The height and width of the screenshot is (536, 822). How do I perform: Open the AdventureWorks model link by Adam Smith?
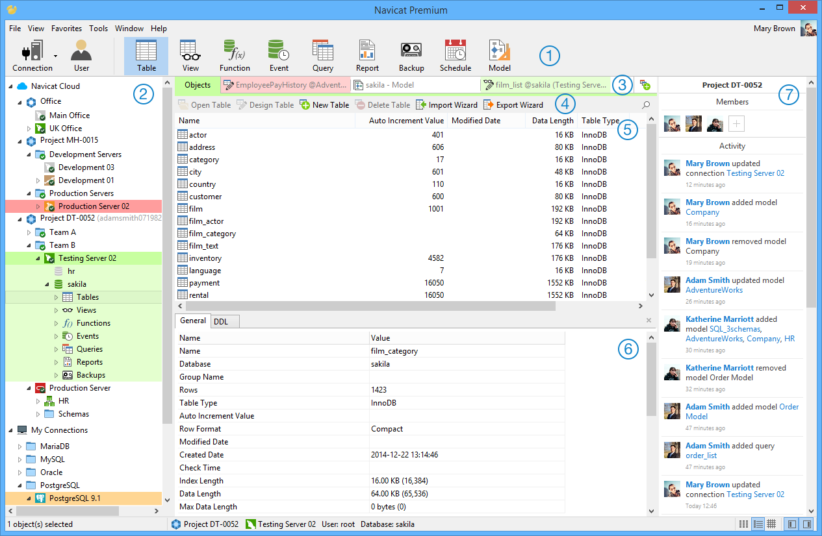714,290
